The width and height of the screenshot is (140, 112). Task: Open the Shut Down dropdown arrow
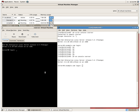coord(28,35)
